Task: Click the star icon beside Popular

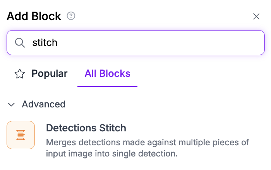Action: click(20, 74)
